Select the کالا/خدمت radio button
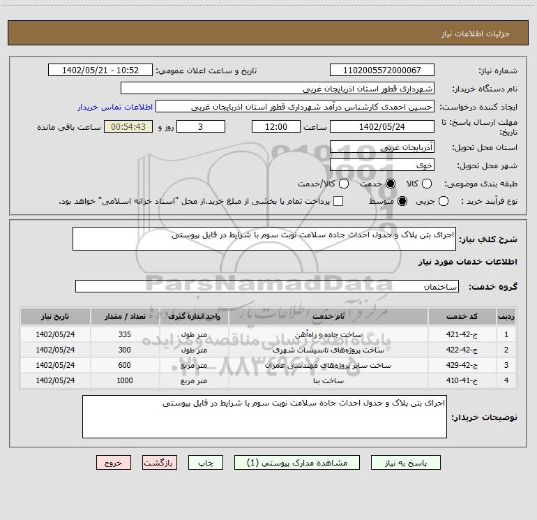Screen dimensions: 537x520 click(x=344, y=184)
